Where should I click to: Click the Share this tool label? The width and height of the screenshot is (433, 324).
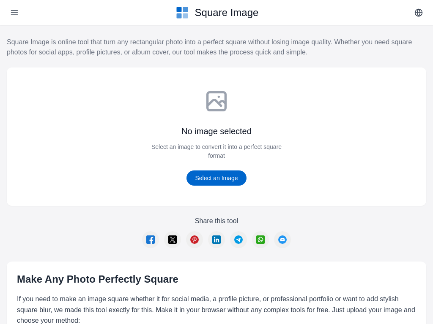[x=216, y=221]
